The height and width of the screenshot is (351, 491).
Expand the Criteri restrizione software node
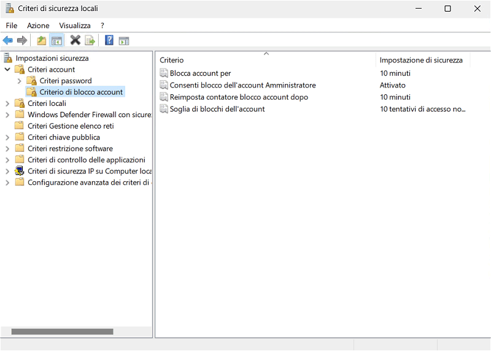(7, 148)
